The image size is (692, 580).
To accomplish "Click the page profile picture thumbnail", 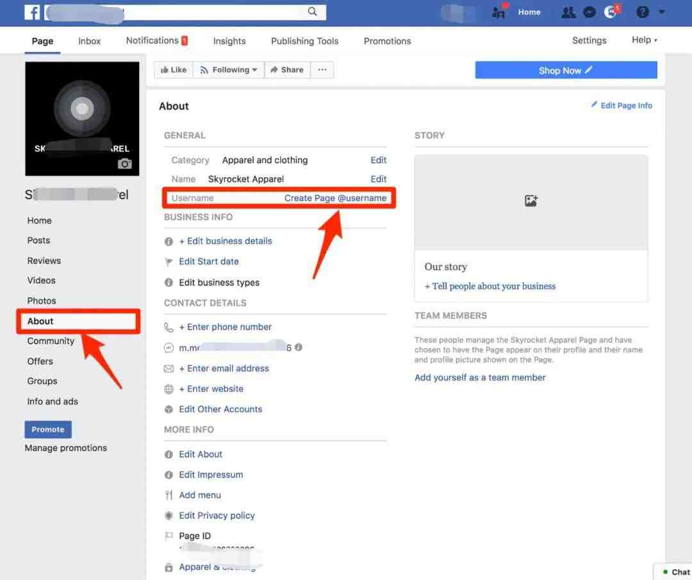I will (x=82, y=119).
